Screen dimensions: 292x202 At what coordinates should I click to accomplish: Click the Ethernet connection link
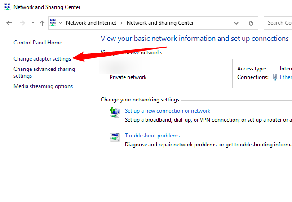286,77
